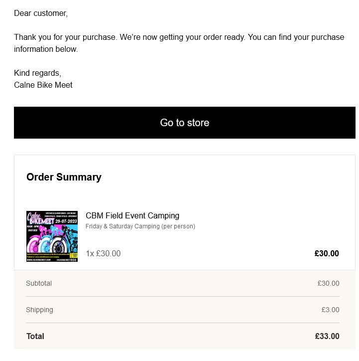Click the information below line
The width and height of the screenshot is (359, 361).
[46, 49]
